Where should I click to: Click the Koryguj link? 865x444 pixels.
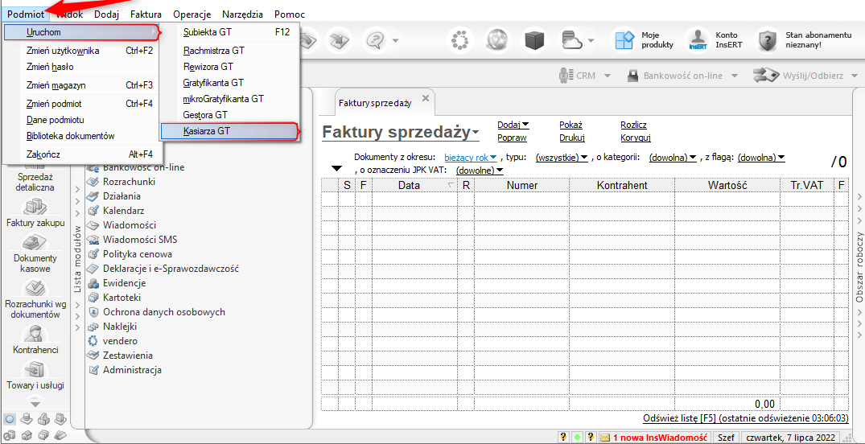636,138
